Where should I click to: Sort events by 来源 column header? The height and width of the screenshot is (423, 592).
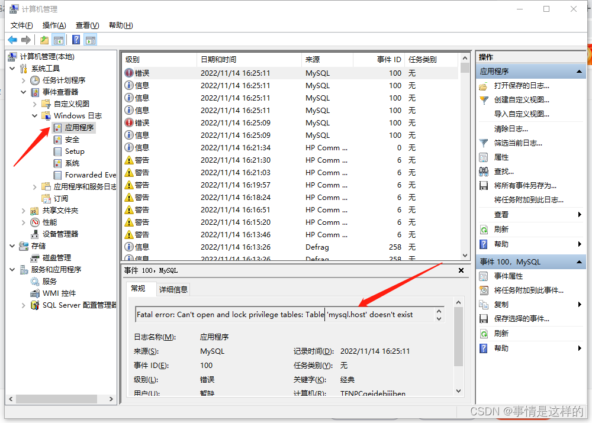327,59
